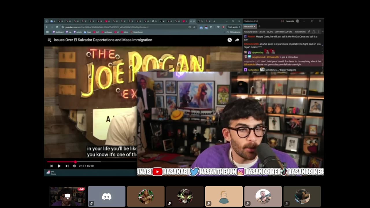Select the Discord logo participant tile

click(x=107, y=196)
